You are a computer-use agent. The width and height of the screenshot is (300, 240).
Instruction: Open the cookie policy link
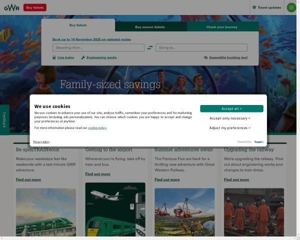[x=97, y=127]
